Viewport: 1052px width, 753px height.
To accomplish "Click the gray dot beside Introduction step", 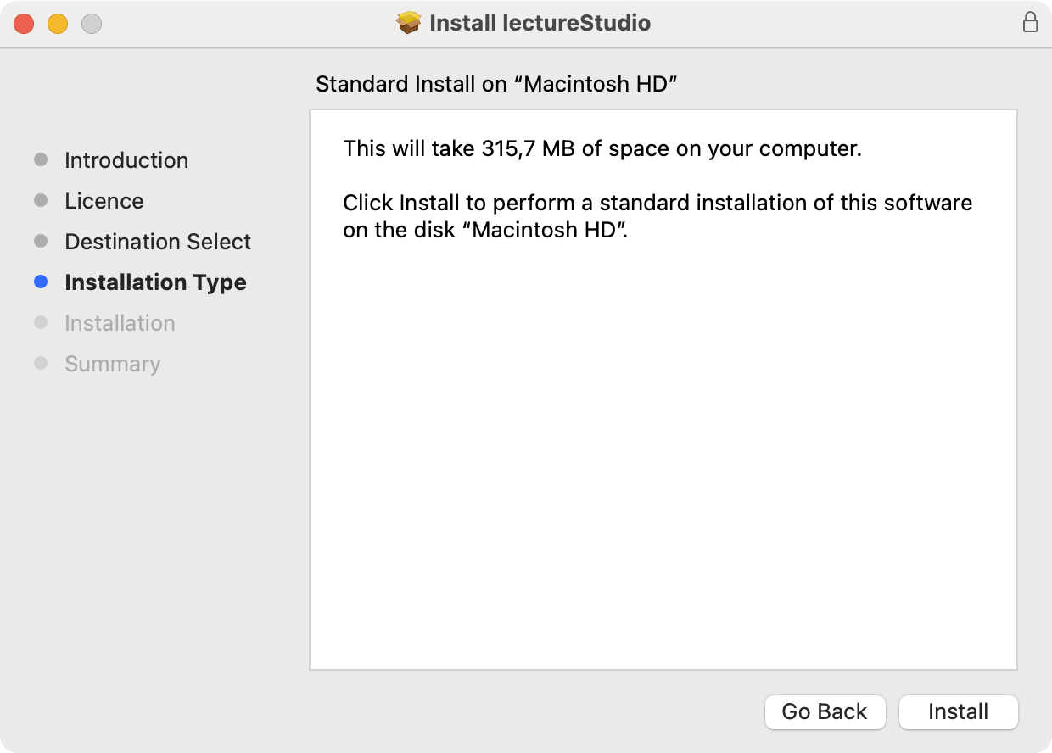I will (41, 159).
